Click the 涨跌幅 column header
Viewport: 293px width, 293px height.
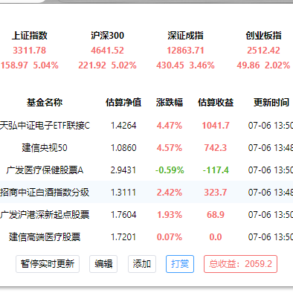coord(170,103)
